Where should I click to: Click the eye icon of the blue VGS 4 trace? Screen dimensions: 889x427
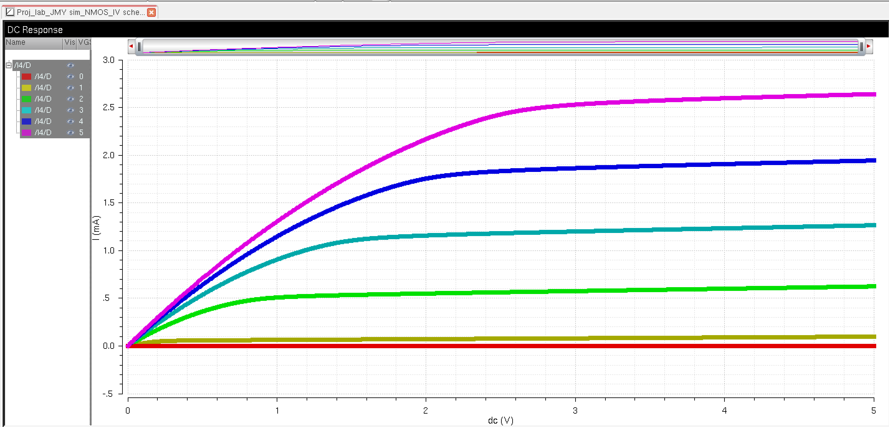pos(70,121)
